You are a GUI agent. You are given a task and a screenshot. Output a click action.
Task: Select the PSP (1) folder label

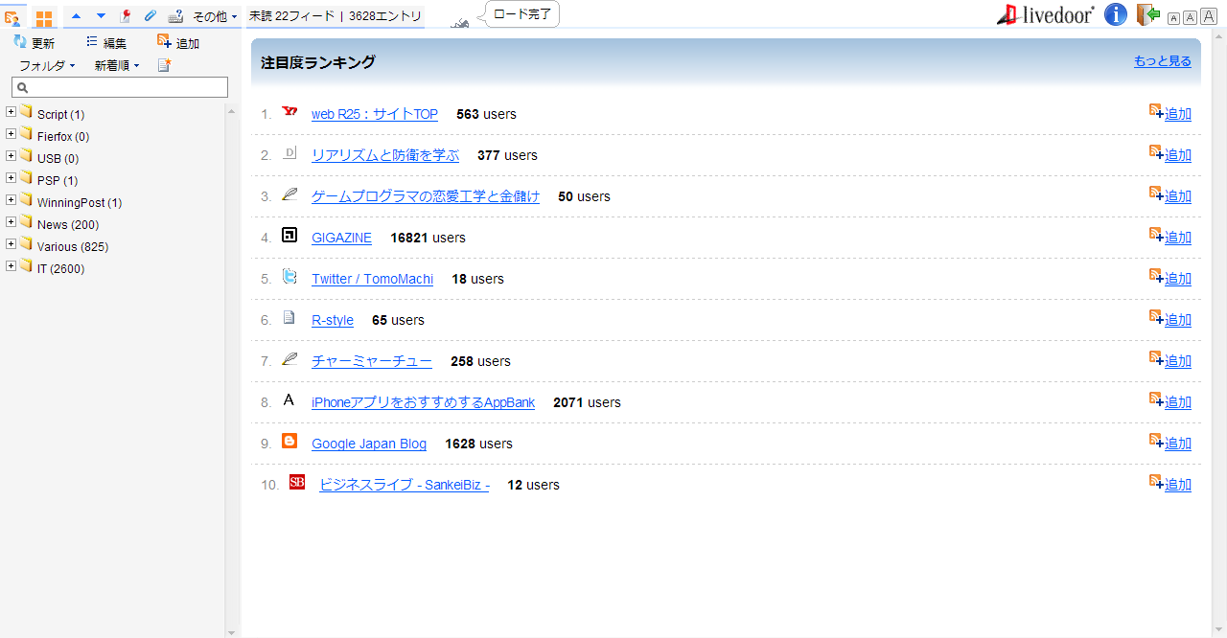(58, 181)
